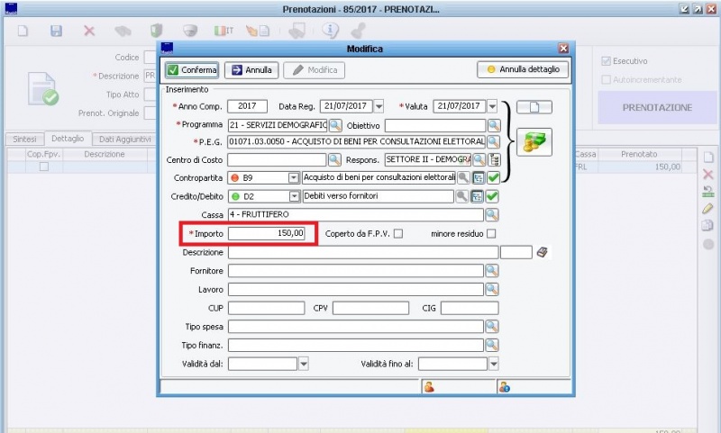The height and width of the screenshot is (433, 721).
Task: Open Obiettivo search magnifier
Action: (x=494, y=125)
